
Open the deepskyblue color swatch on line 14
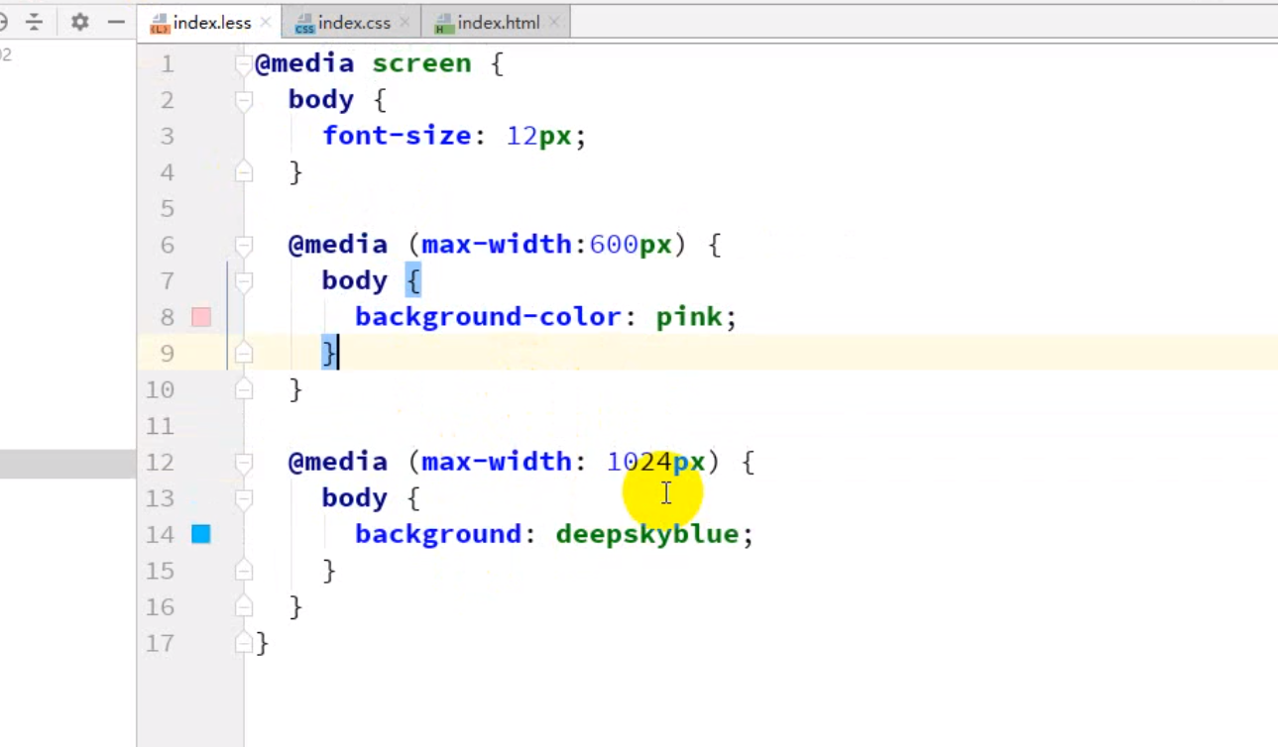(201, 534)
